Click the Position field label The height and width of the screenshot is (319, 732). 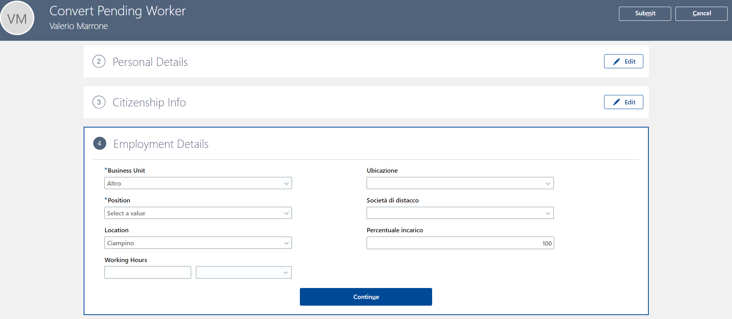(x=119, y=200)
